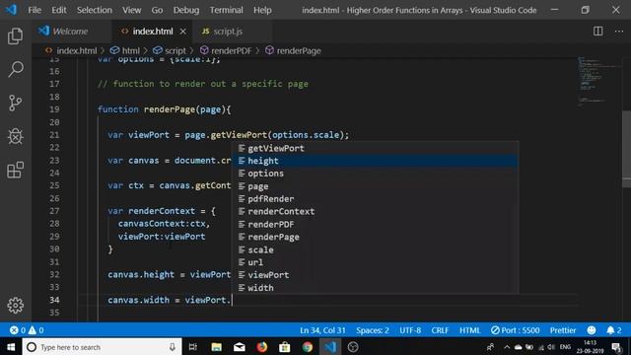Click UTF-8 encoding in status bar
Image resolution: width=631 pixels, height=355 pixels.
point(410,330)
